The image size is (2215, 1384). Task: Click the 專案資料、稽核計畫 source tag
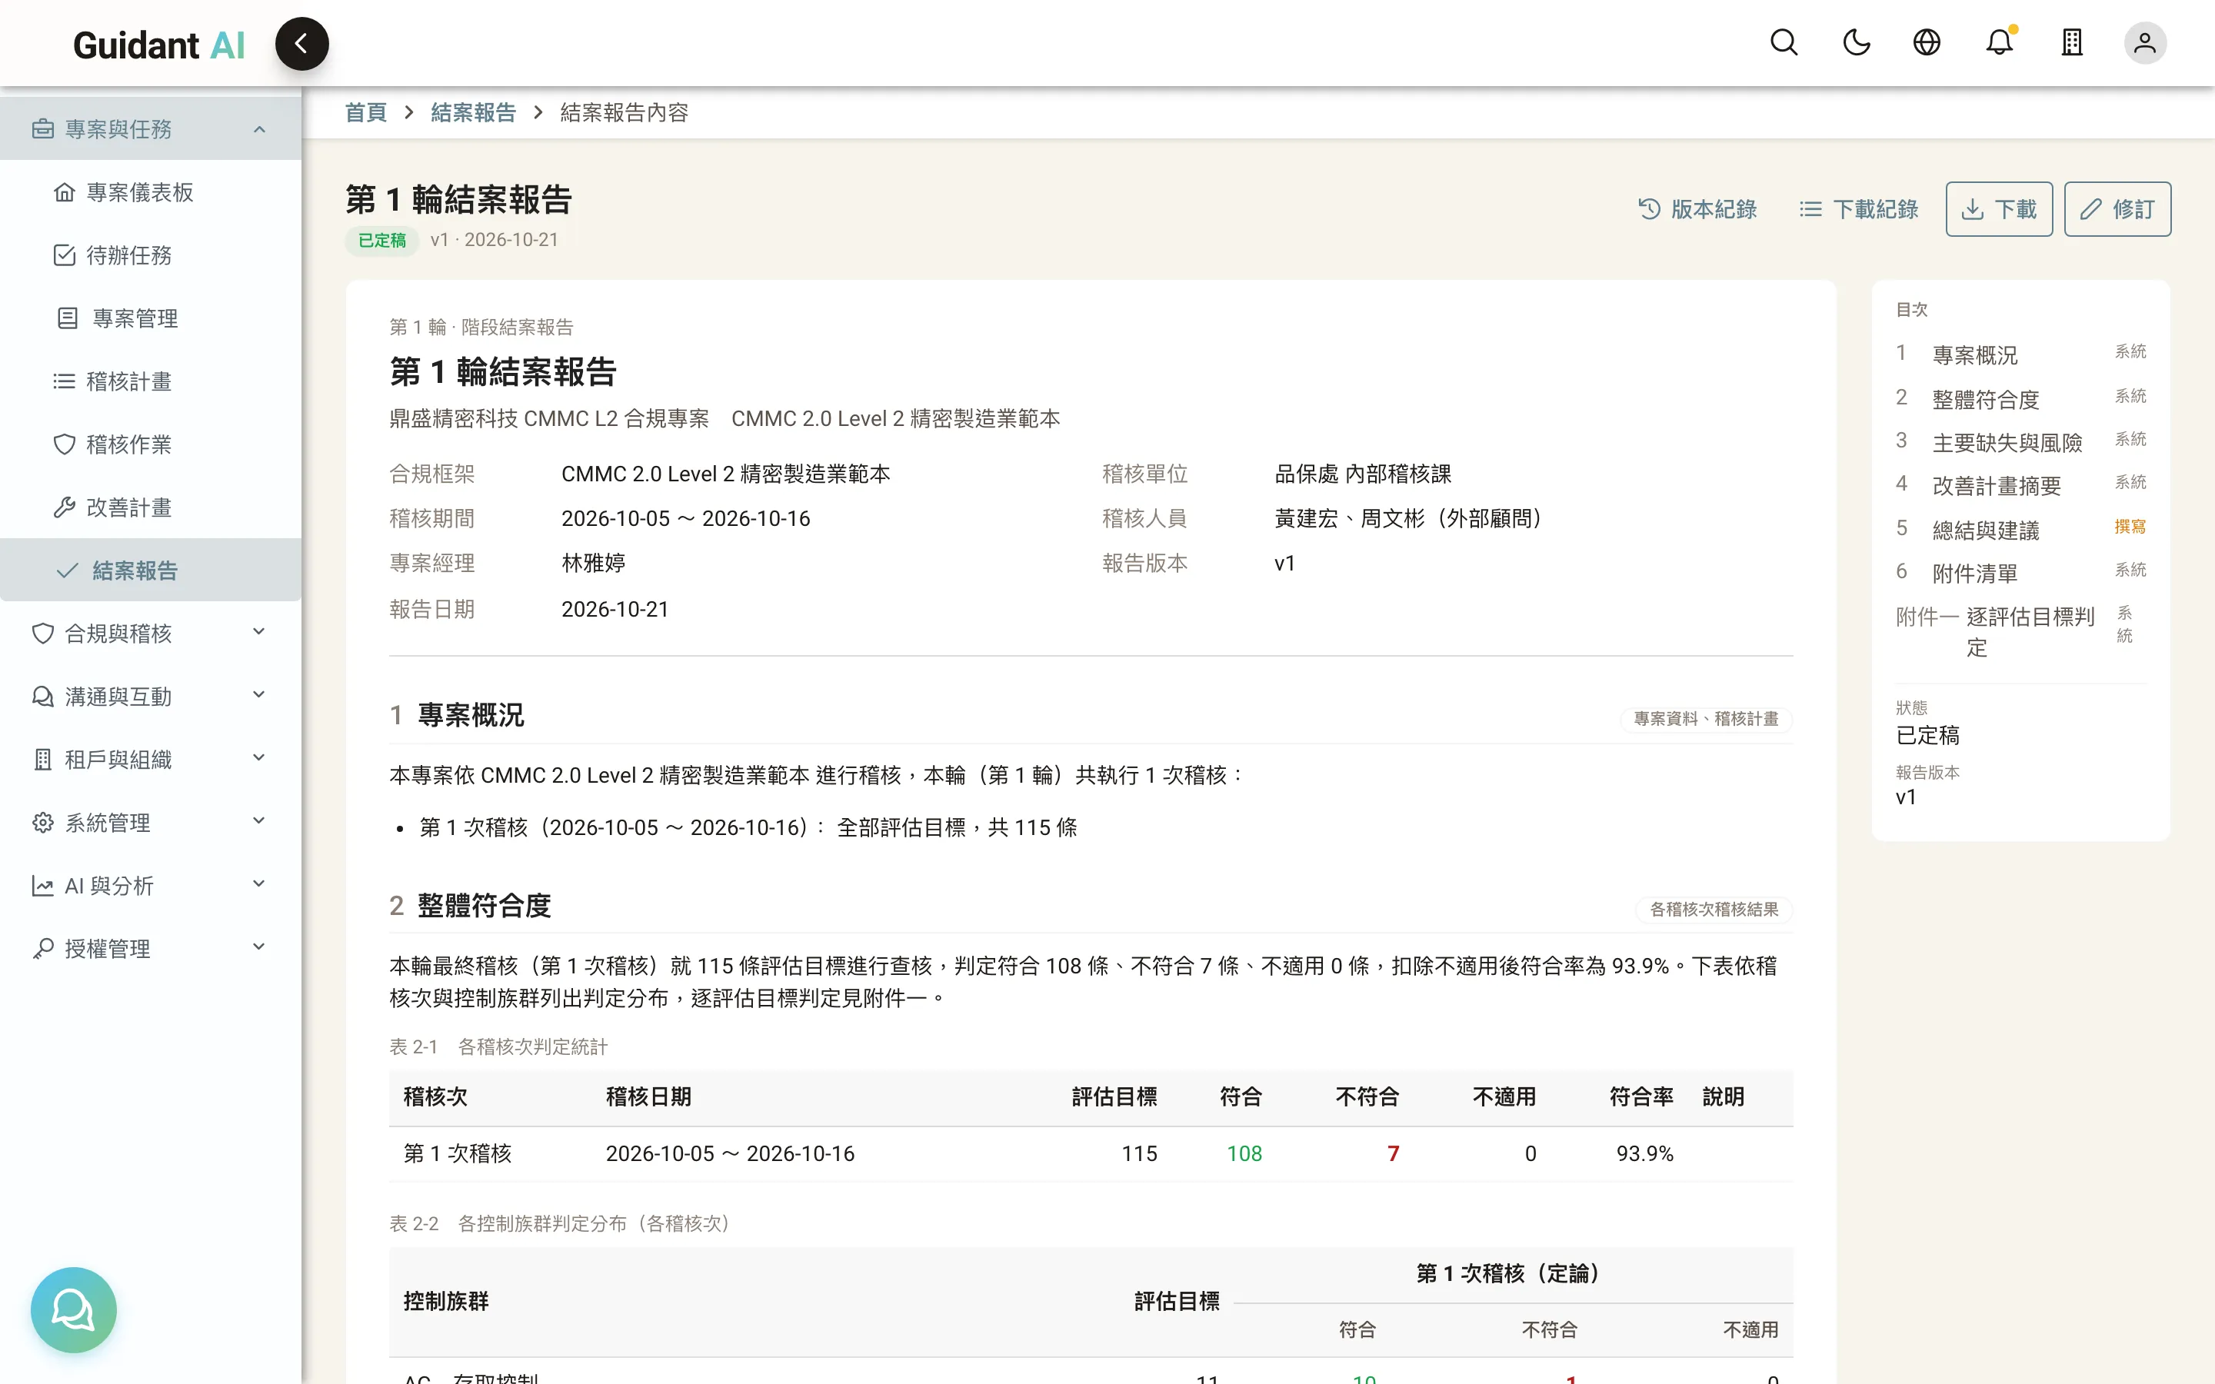pyautogui.click(x=1706, y=720)
